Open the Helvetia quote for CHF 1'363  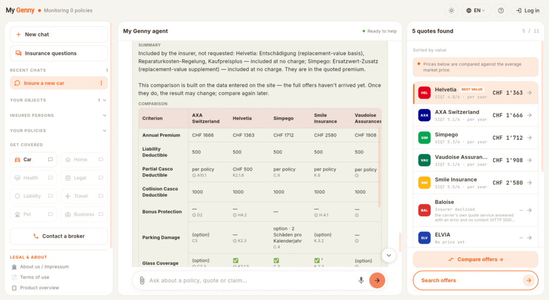476,93
